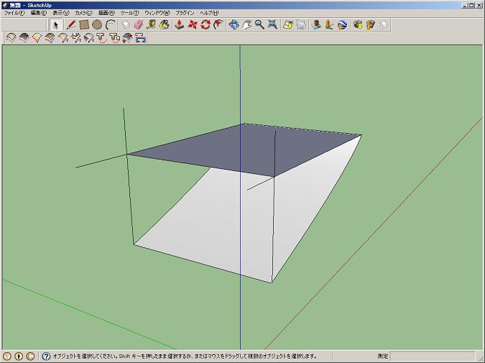Click the 測定 measurements input box

tap(433, 356)
